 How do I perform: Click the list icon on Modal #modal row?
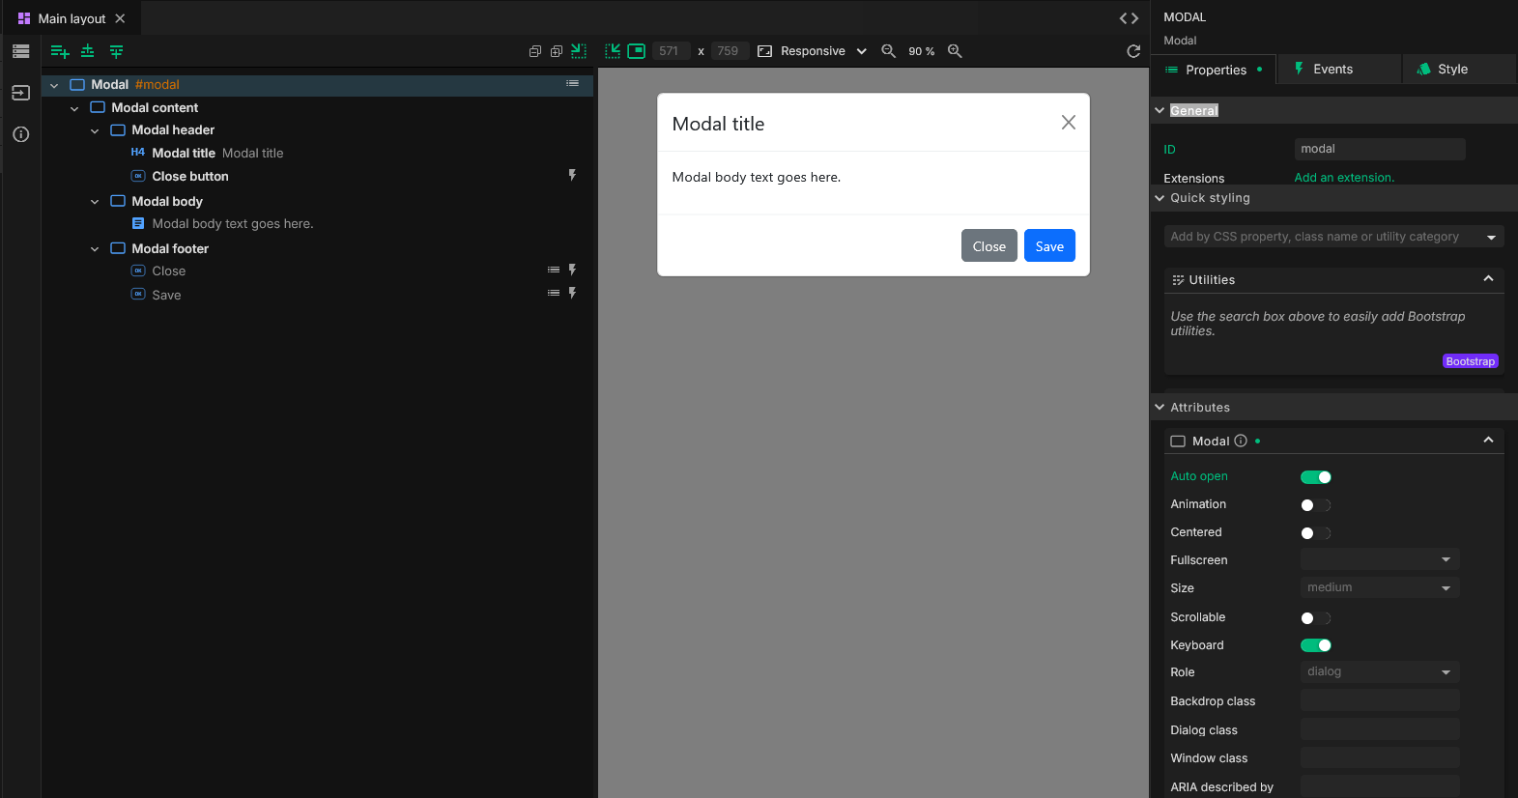[573, 84]
